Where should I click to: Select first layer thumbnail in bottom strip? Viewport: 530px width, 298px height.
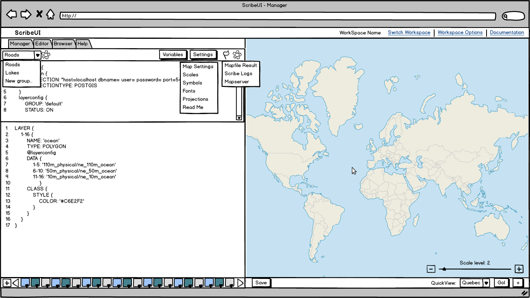pyautogui.click(x=25, y=283)
